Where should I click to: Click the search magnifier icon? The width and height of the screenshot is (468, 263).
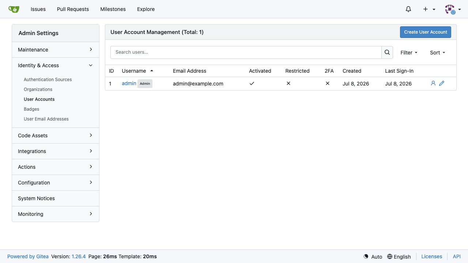tap(387, 52)
